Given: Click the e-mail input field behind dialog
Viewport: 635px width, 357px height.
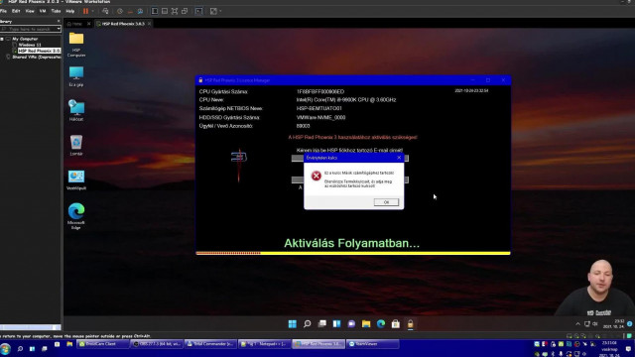Looking at the screenshot, I should click(x=350, y=159).
